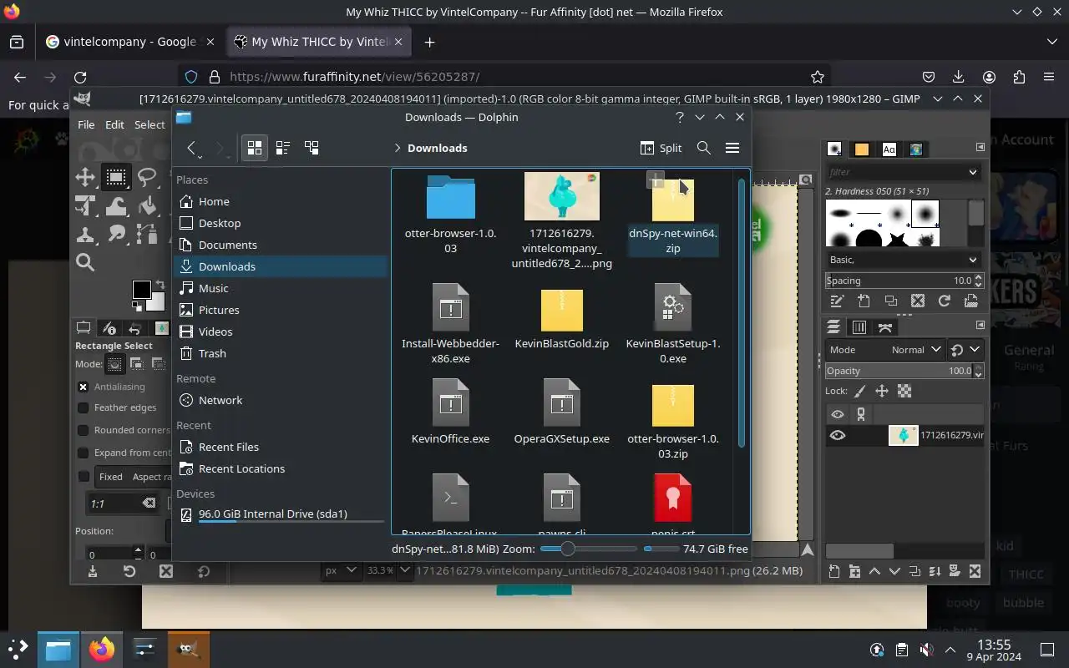Switch to Compact view mode in Dolphin
Viewport: 1069px width, 668px height.
click(x=283, y=148)
